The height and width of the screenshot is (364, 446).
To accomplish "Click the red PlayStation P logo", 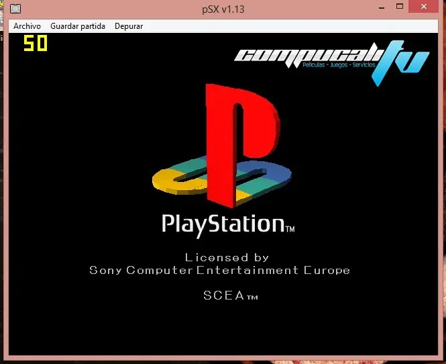I will [222, 145].
